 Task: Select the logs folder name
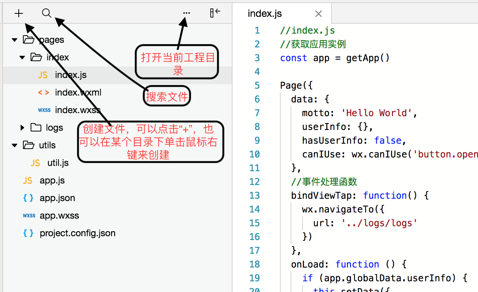[54, 128]
